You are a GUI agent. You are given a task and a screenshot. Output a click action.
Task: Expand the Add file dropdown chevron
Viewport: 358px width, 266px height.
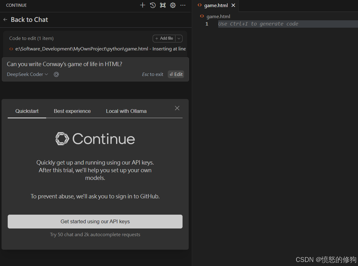coord(179,38)
